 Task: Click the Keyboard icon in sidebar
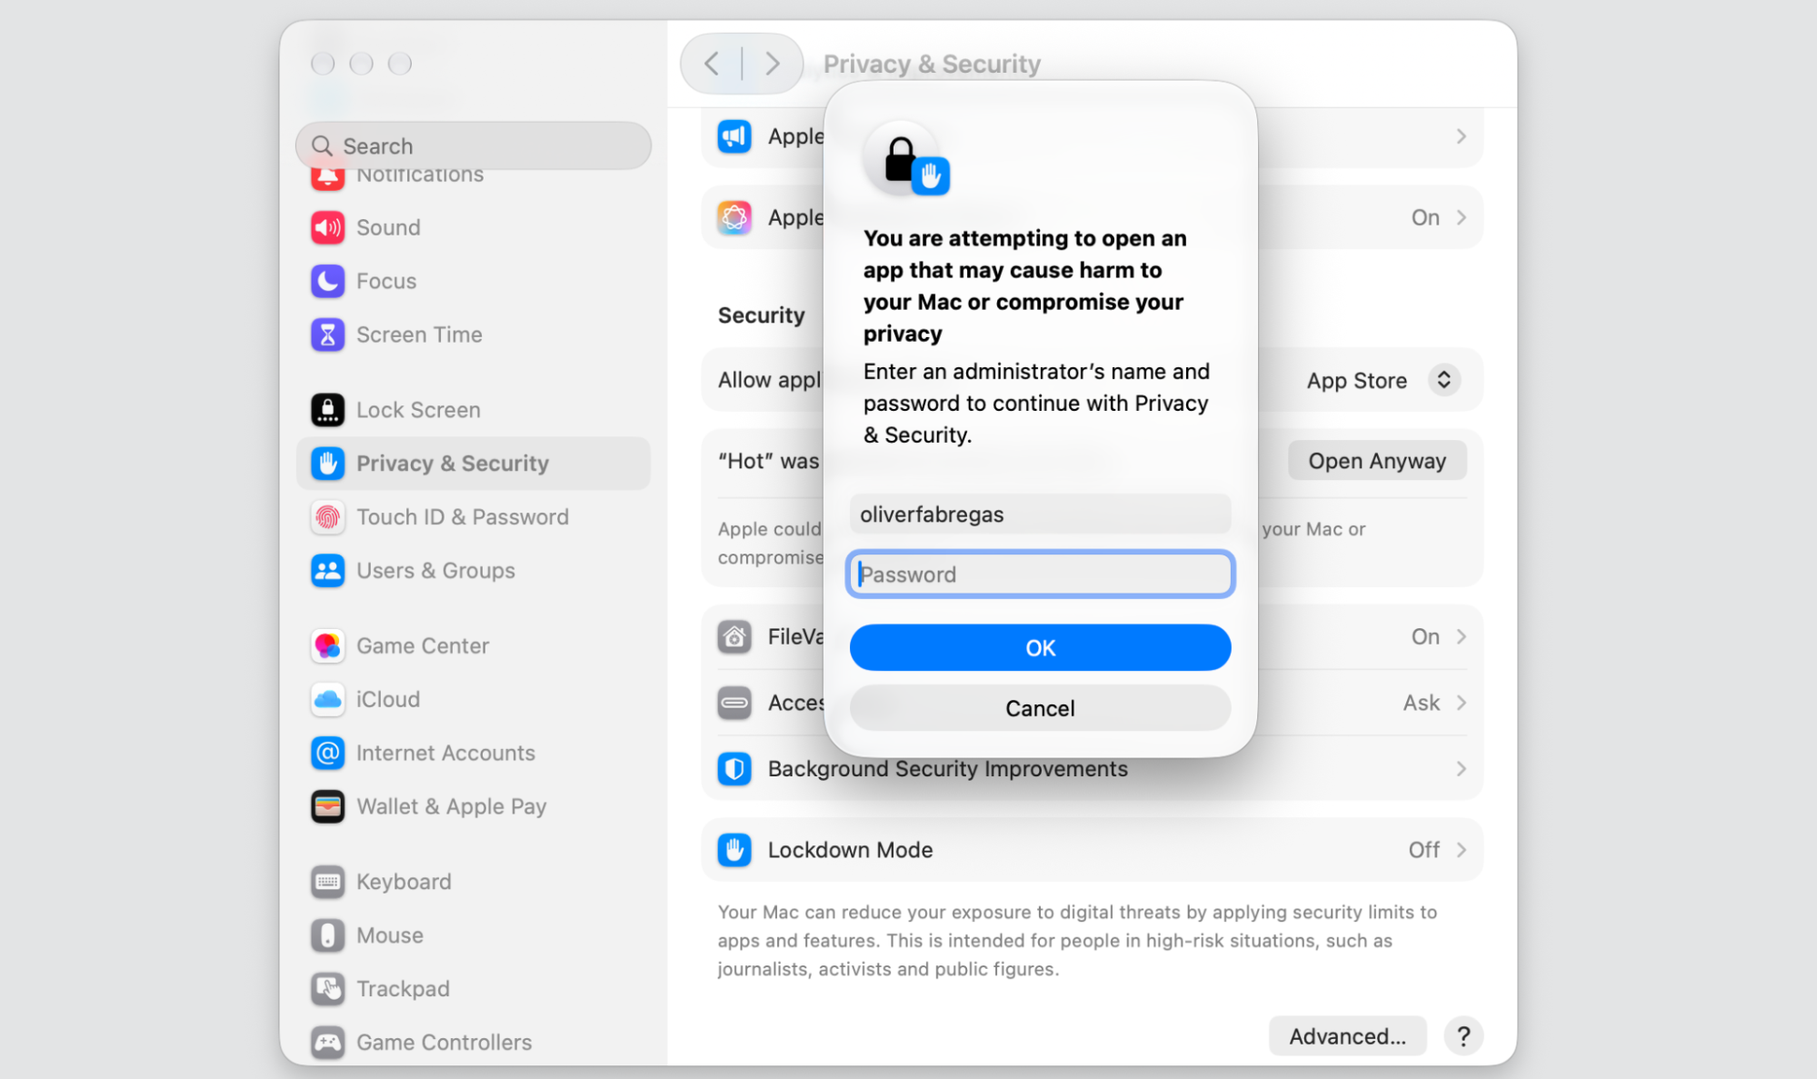[x=327, y=882]
